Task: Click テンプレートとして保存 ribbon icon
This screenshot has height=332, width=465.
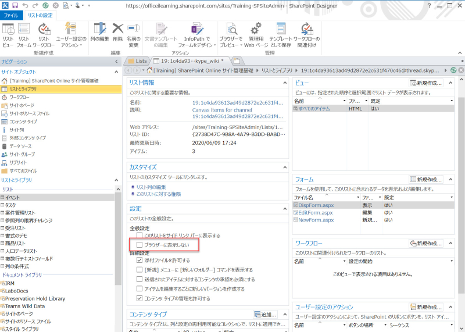Action: (x=281, y=35)
